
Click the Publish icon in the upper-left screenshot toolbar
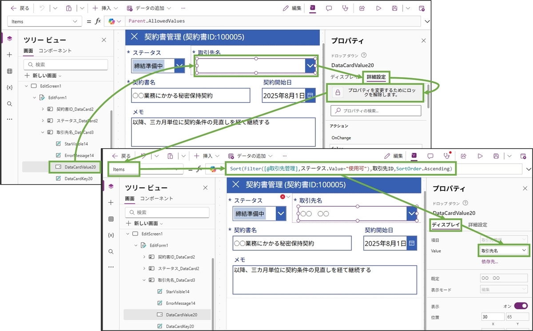coord(422,8)
